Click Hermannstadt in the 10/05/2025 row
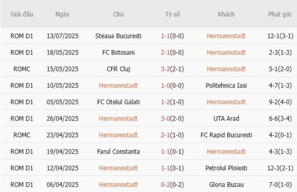 pos(118,86)
